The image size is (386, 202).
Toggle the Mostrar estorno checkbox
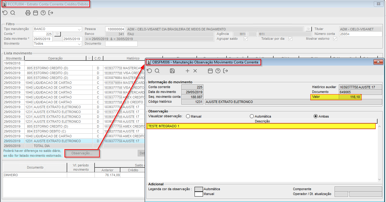point(335,39)
